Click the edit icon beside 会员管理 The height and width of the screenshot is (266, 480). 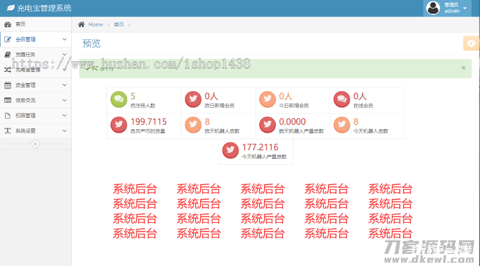(x=7, y=39)
